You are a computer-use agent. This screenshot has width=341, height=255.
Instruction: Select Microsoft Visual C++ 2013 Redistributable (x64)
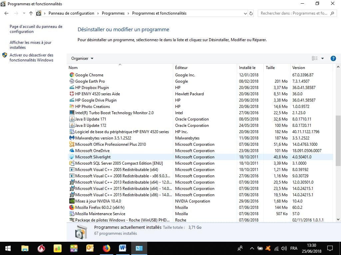click(200, 182)
